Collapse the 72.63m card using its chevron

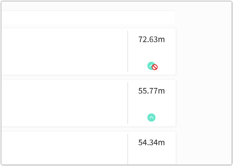tap(150, 65)
